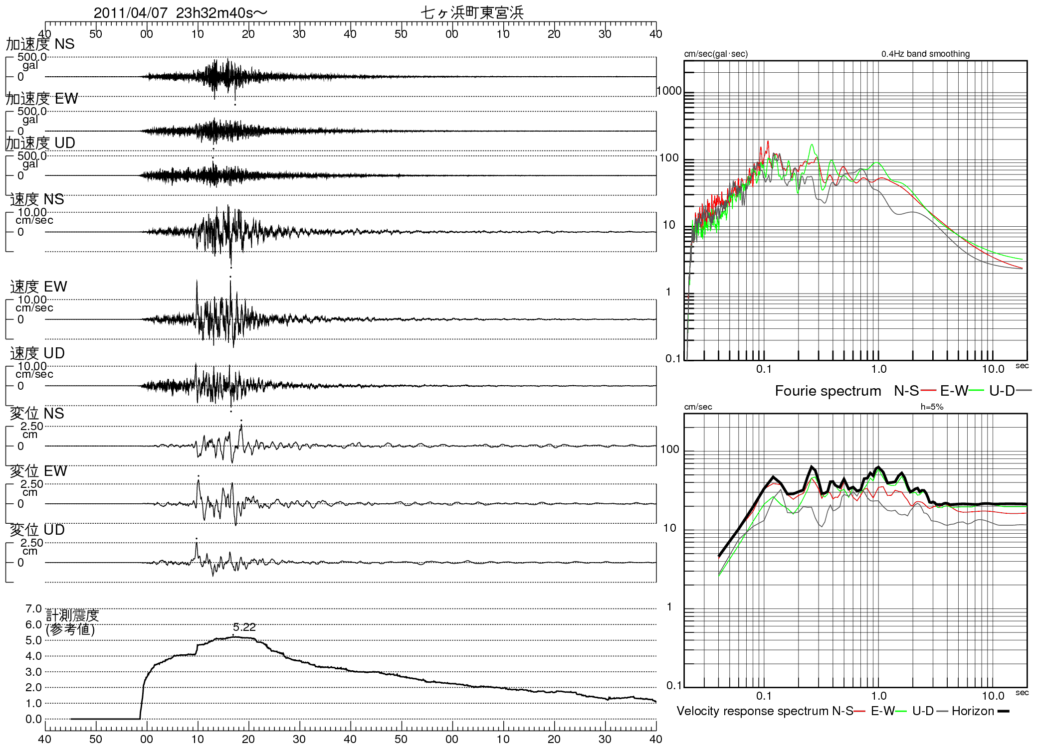Select the 速度 NS trace label
1037x748 pixels.
[x=37, y=199]
